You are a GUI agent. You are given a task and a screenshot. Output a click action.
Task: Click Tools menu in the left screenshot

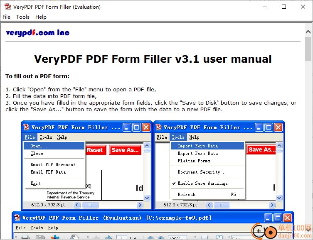click(x=46, y=137)
